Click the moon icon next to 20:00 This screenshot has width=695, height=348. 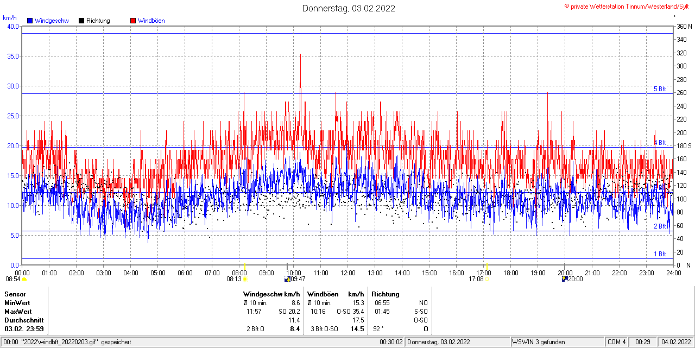coord(565,279)
